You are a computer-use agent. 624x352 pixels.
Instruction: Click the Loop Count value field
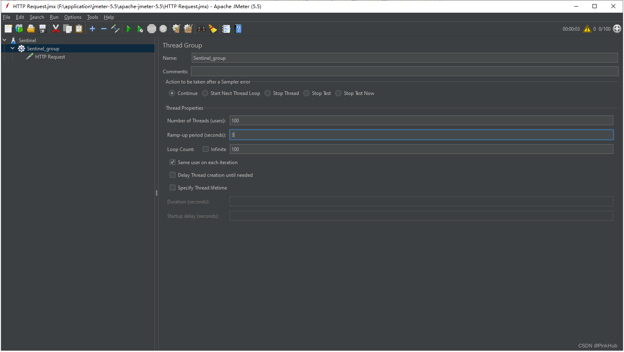pos(421,149)
